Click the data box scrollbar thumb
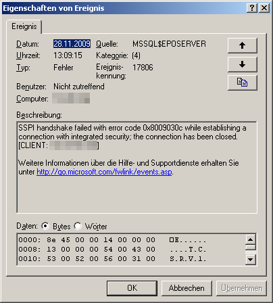This screenshot has height=303, width=273. [x=251, y=248]
